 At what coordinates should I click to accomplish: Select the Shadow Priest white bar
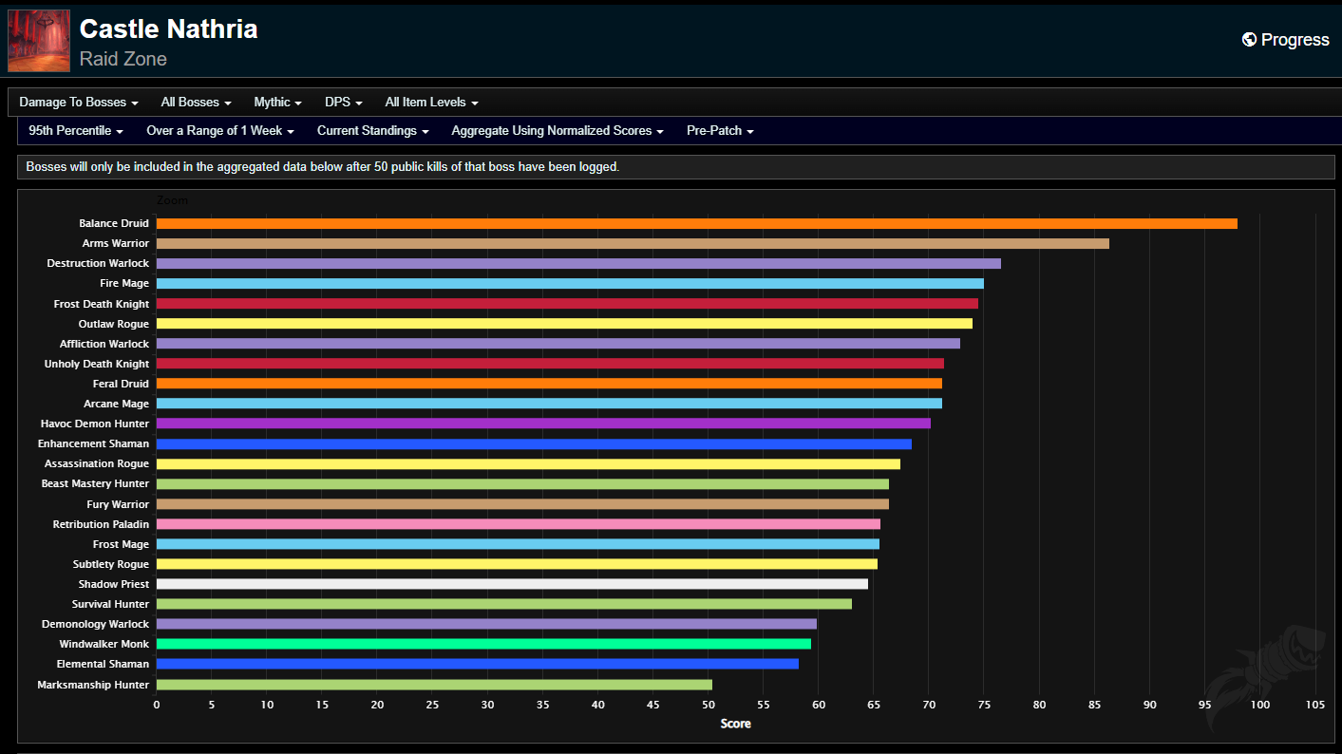[512, 584]
